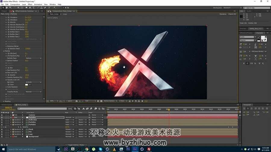The width and height of the screenshot is (271, 152).
Task: Toggle Superscript in Character panel
Action: 260,64
